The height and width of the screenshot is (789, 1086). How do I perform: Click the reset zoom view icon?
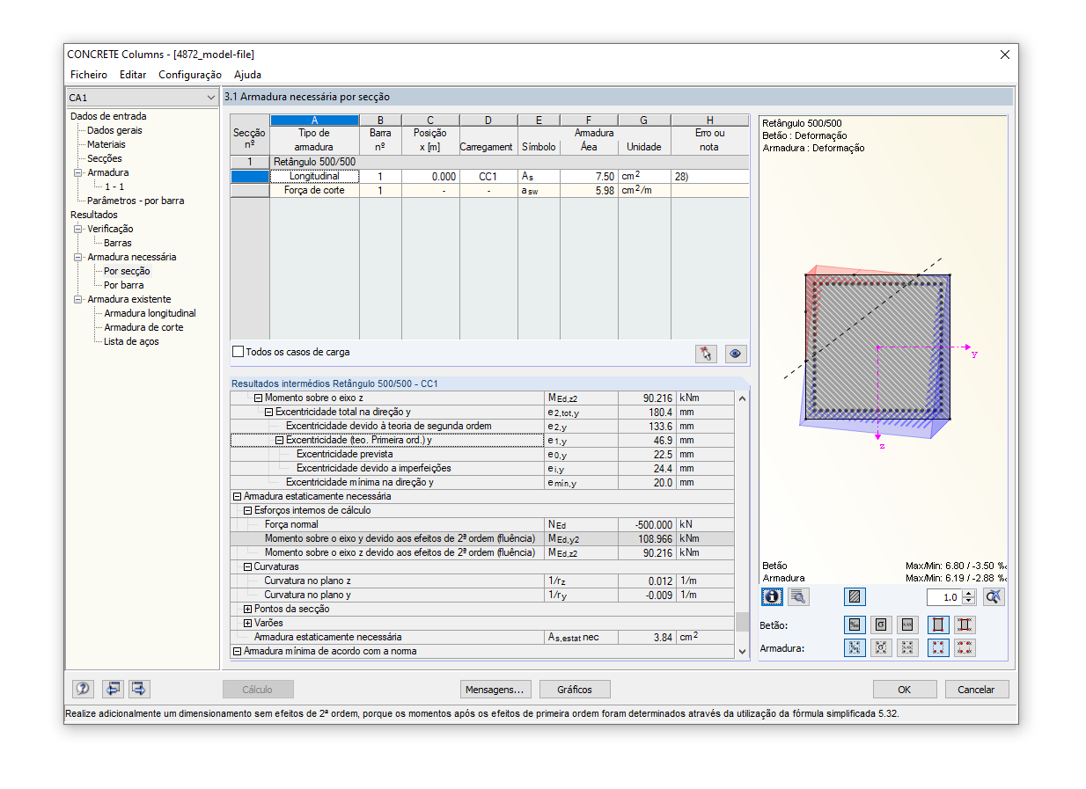click(994, 596)
